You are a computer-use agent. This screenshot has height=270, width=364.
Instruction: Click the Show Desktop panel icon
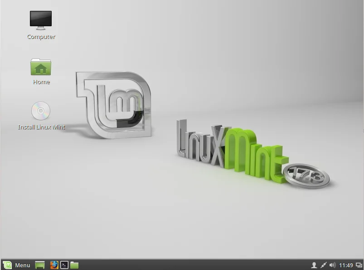40,265
